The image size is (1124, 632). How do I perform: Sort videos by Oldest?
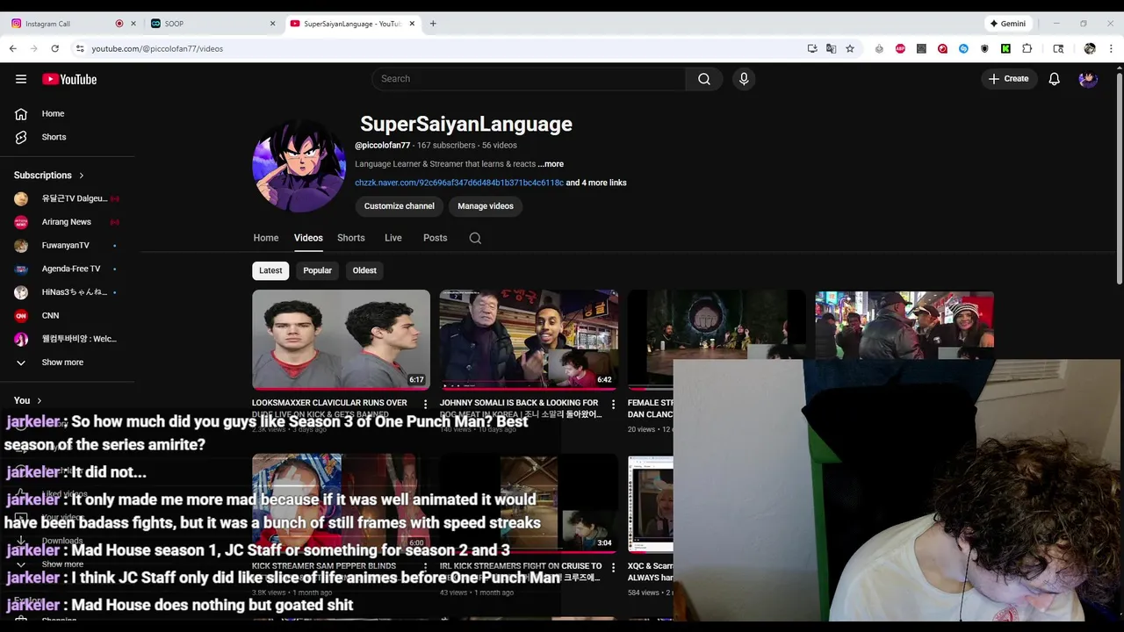tap(364, 270)
